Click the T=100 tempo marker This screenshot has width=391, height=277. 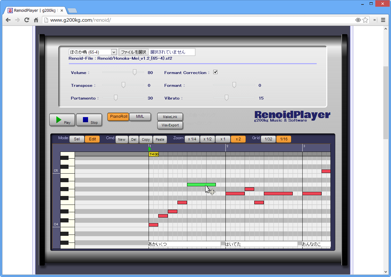154,154
